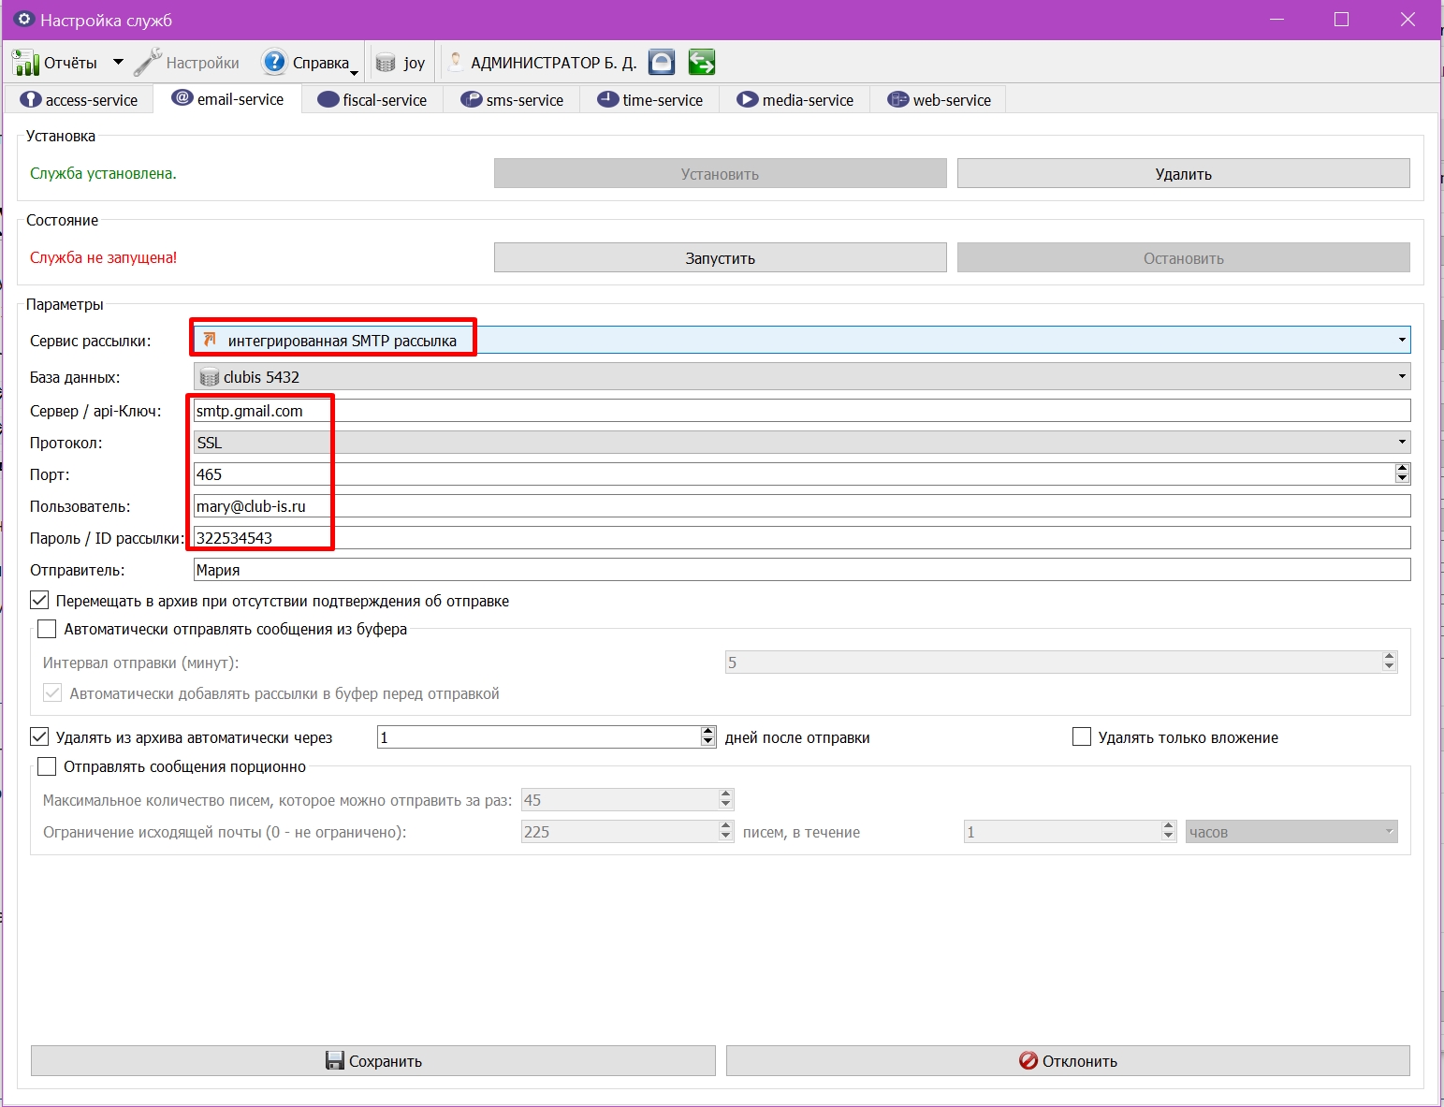Enable Удалять только вложение checkbox
The height and width of the screenshot is (1107, 1444).
(1082, 737)
